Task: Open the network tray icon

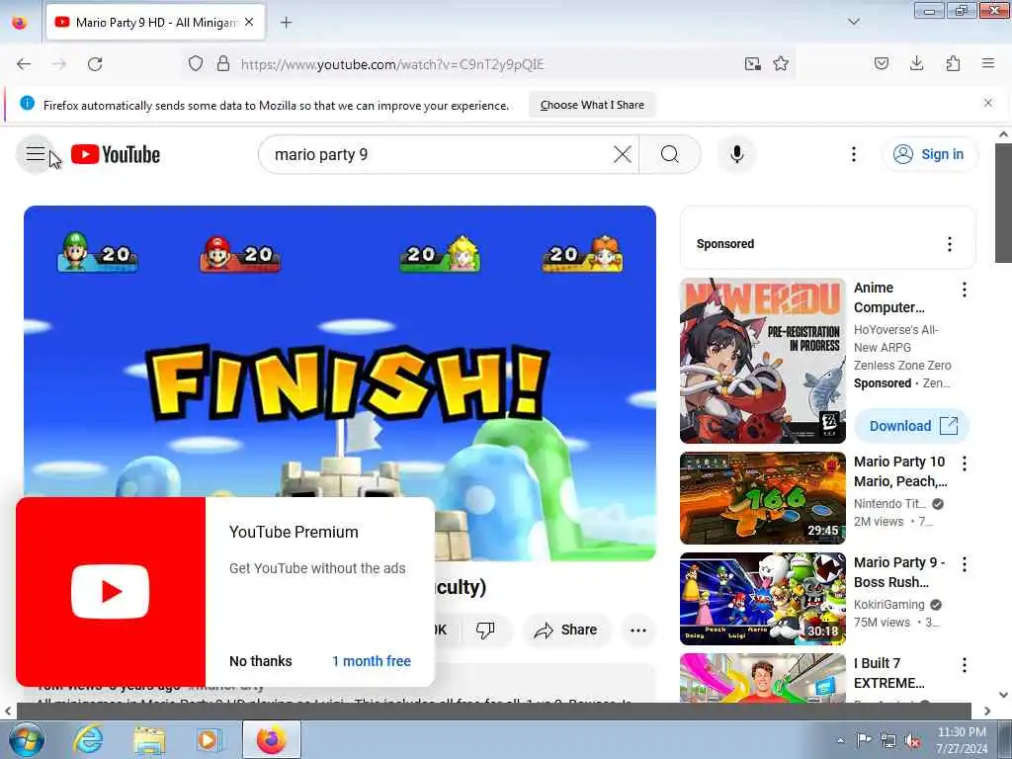Action: (x=888, y=741)
